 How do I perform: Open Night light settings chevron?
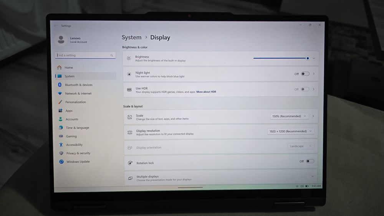click(x=314, y=74)
